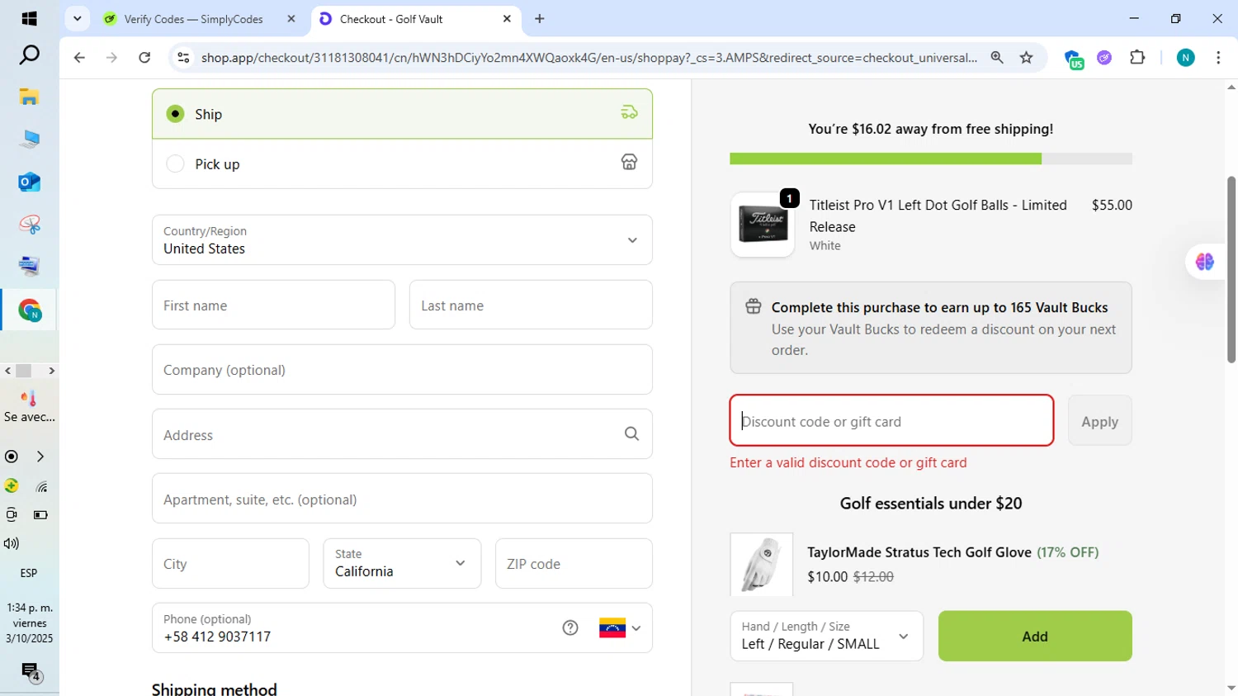This screenshot has height=696, width=1238.
Task: Click the page vertical scrollbar thumb
Action: tap(1231, 269)
